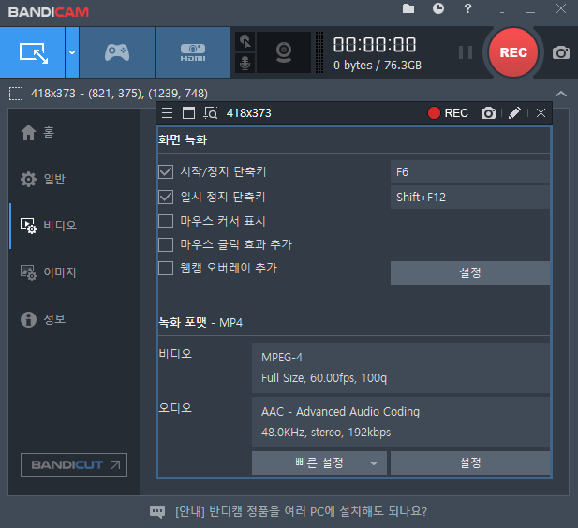Click the Shift+F12 hotkey field
The width and height of the screenshot is (578, 528).
470,198
